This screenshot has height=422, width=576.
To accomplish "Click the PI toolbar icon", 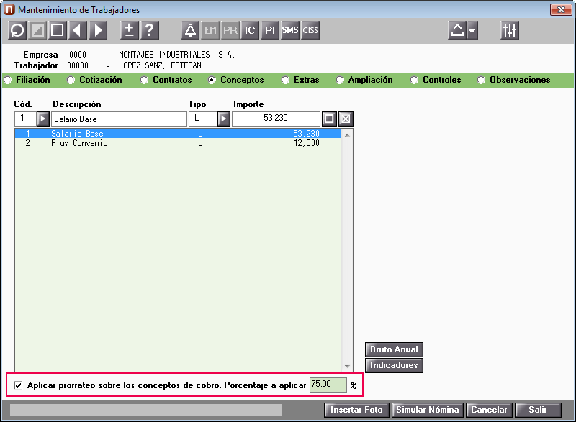I will coord(270,30).
